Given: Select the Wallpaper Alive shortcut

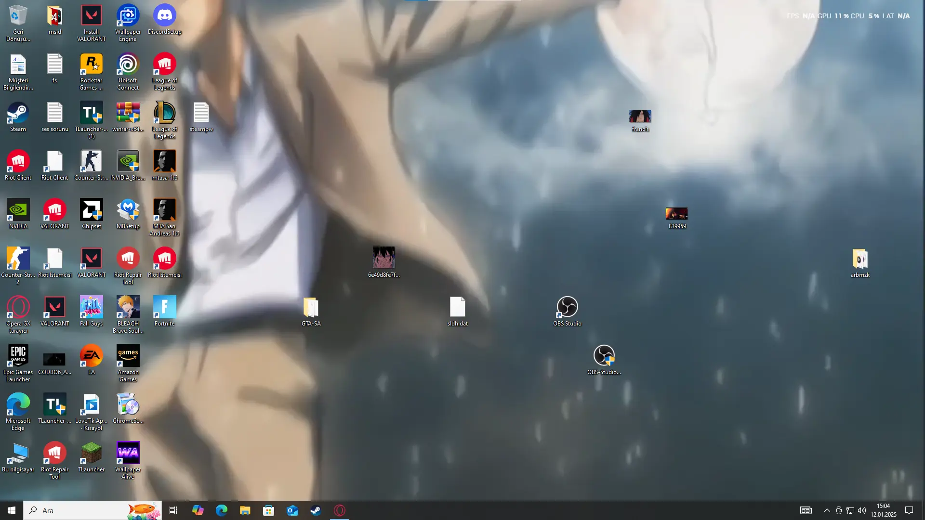Looking at the screenshot, I should coord(128,461).
